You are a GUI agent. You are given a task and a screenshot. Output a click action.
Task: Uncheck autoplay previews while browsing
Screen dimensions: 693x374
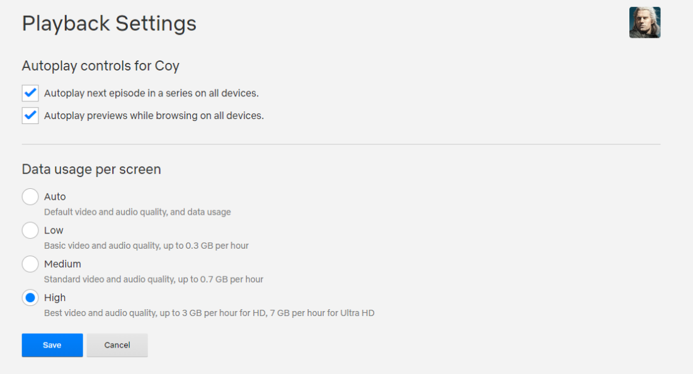point(30,115)
